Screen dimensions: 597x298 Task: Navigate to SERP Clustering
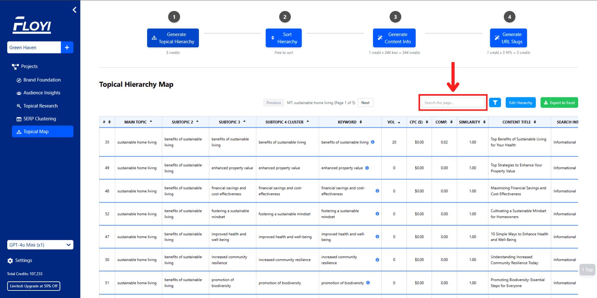[x=36, y=119]
